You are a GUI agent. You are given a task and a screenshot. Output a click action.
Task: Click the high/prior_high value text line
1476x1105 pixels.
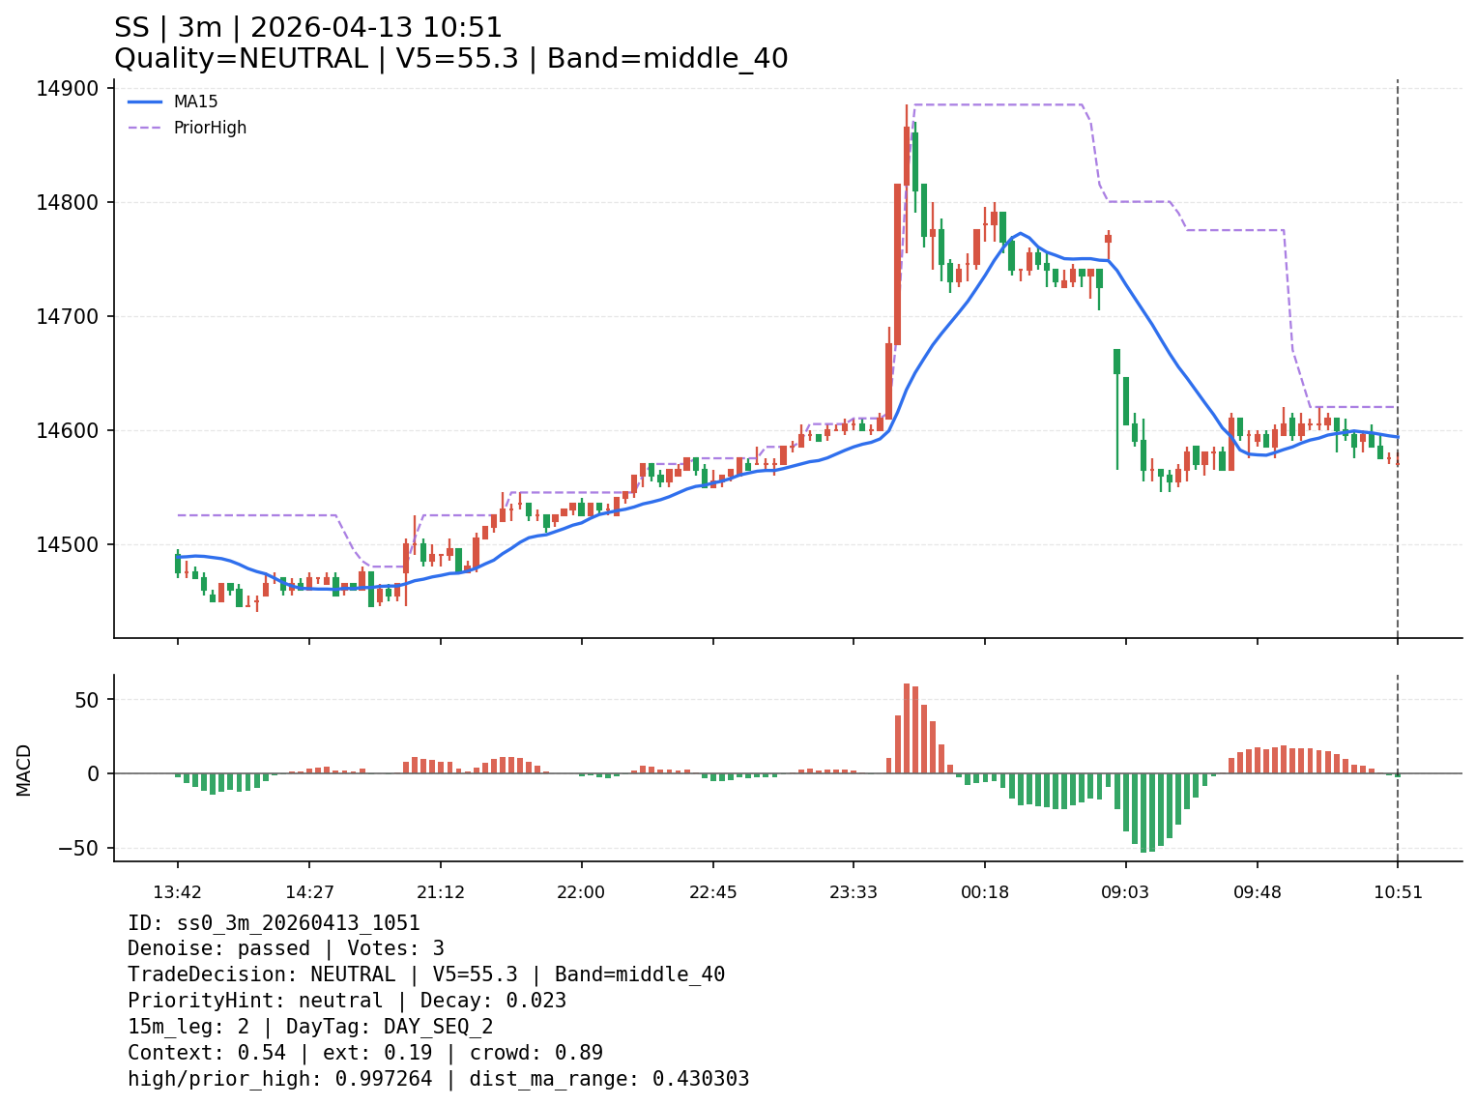tap(438, 1079)
